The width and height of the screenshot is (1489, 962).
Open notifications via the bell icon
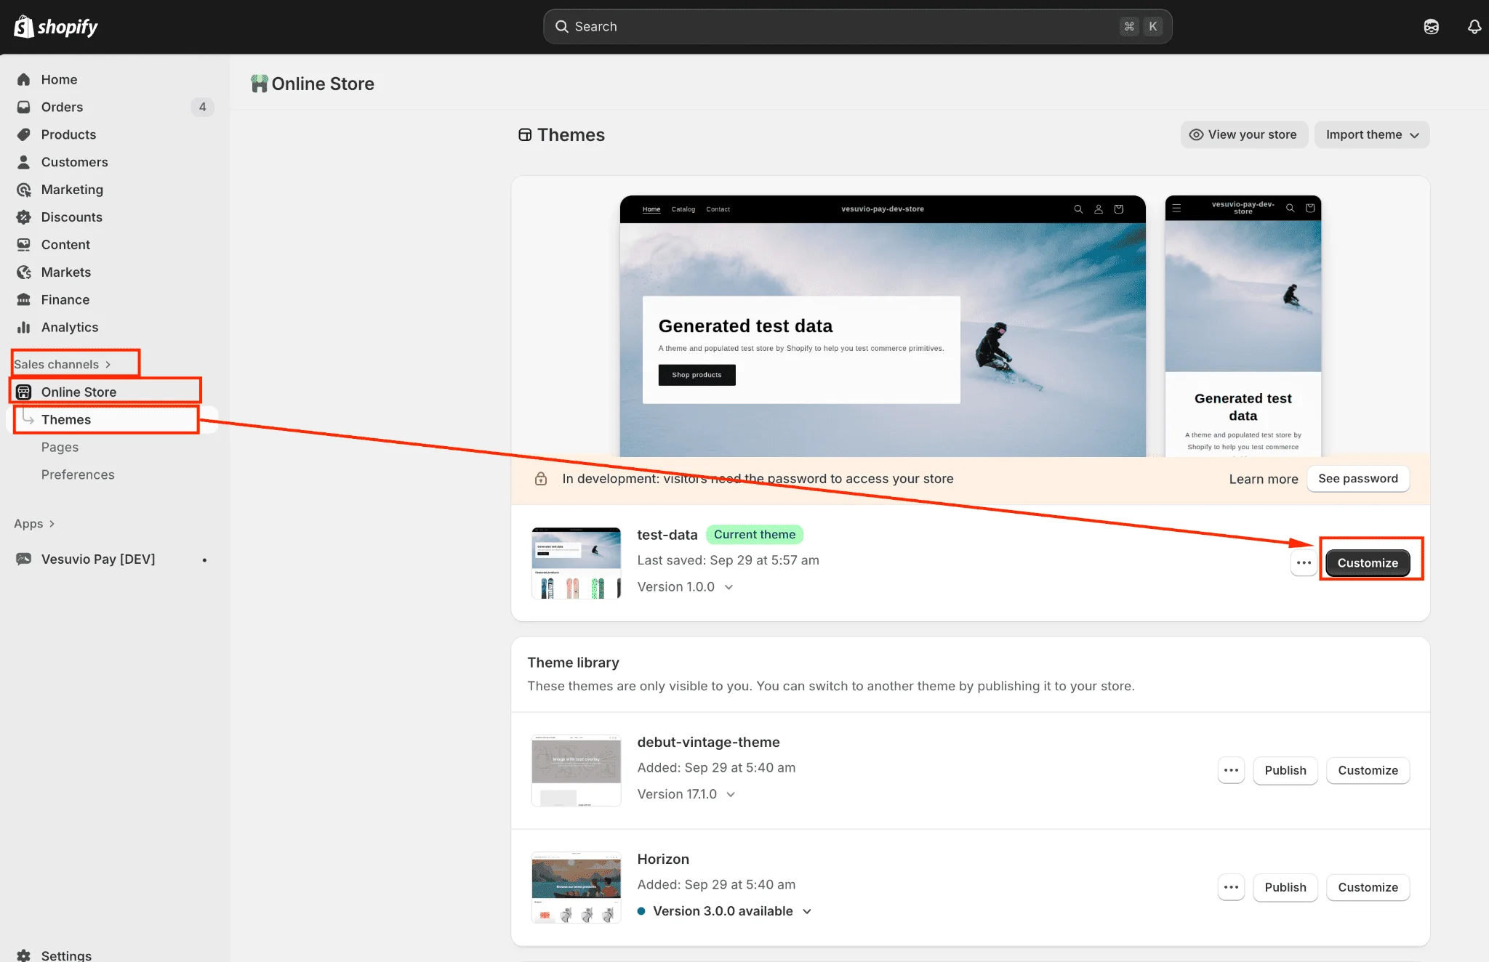pos(1473,26)
